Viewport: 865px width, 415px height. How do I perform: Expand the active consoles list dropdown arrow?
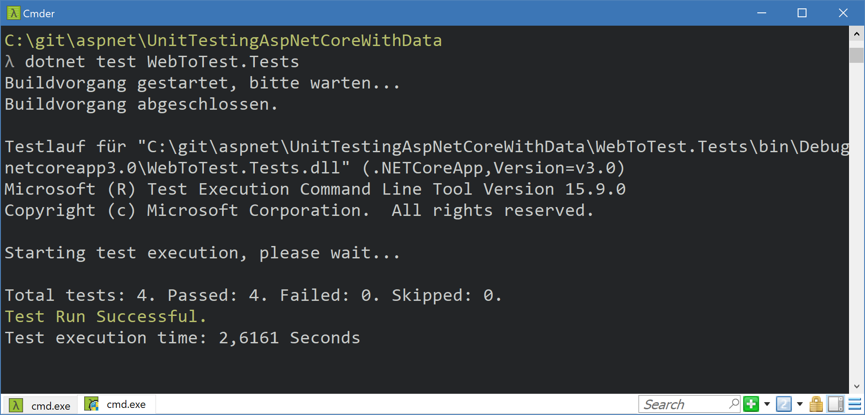tap(800, 404)
